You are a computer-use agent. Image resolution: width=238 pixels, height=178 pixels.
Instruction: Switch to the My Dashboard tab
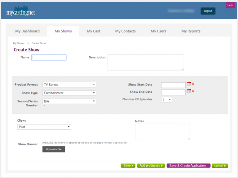[x=27, y=31]
